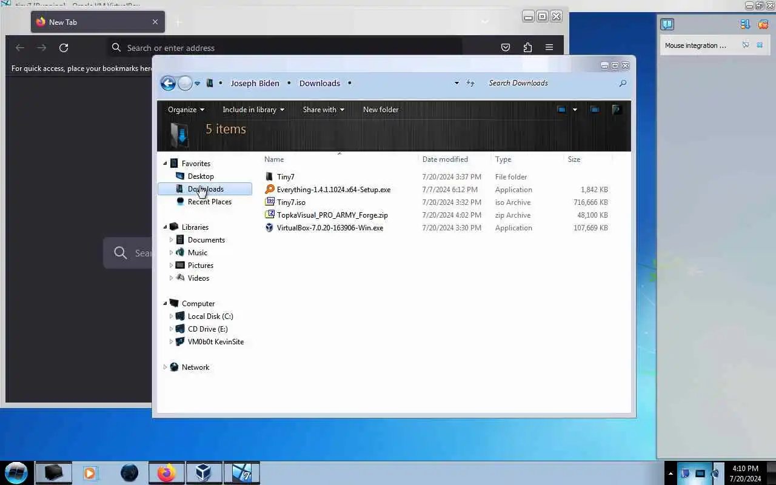Open VirtualBox from the taskbar

(x=204, y=473)
